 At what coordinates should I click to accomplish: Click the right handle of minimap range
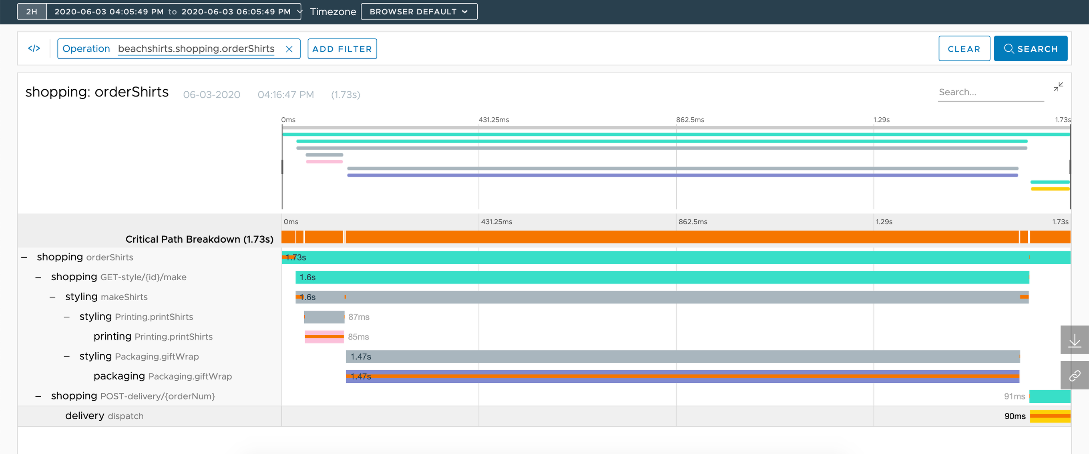1070,167
